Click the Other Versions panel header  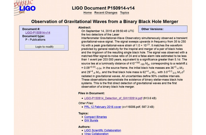coord(152,29)
